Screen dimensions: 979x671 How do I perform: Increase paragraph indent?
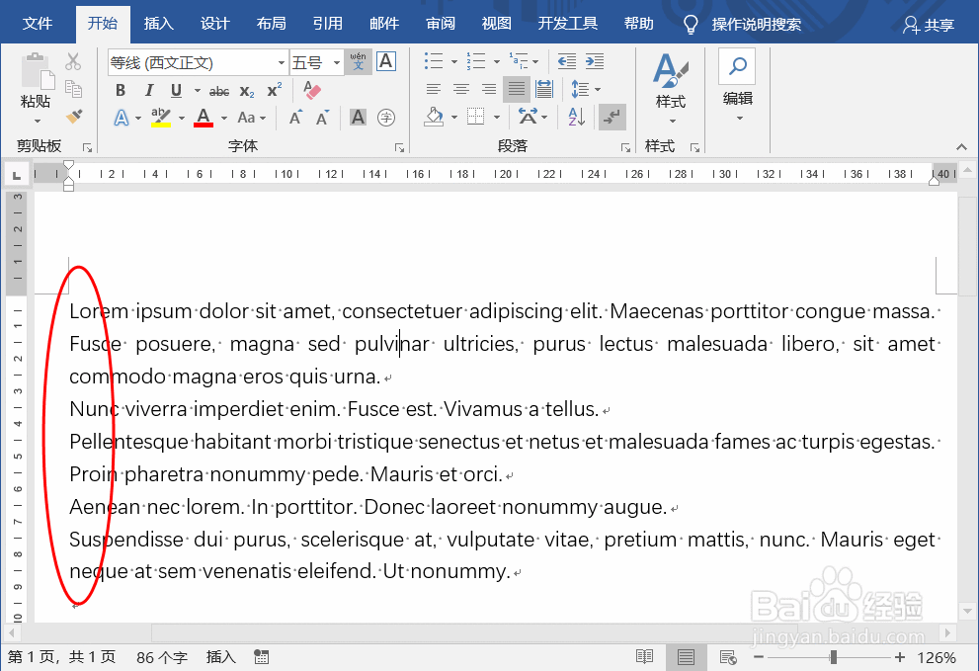[x=595, y=61]
